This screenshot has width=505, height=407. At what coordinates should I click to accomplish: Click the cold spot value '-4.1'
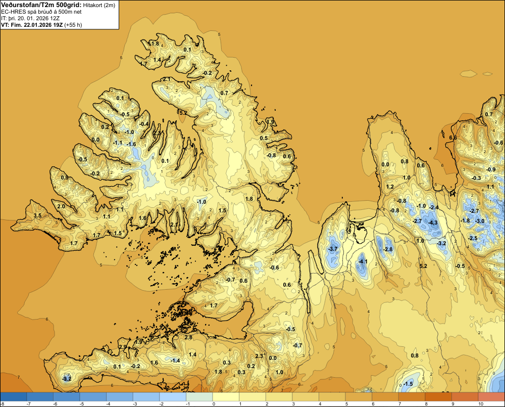click(x=363, y=261)
